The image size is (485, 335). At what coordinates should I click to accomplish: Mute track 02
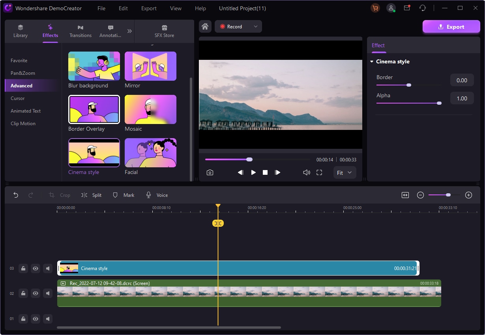[x=48, y=293]
